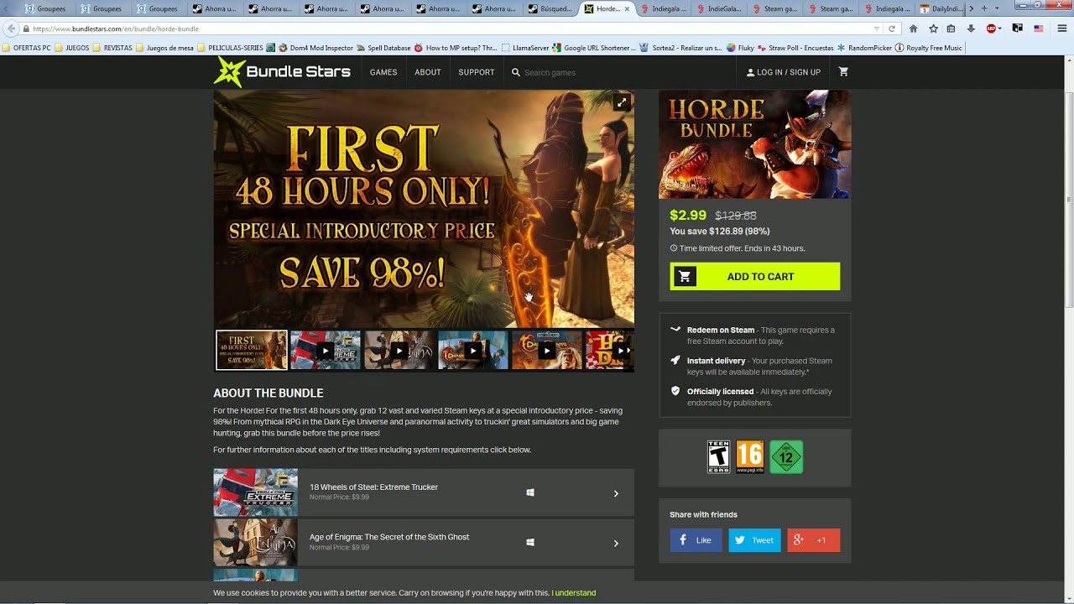Click Windows icon on Age of Enigma row

530,543
